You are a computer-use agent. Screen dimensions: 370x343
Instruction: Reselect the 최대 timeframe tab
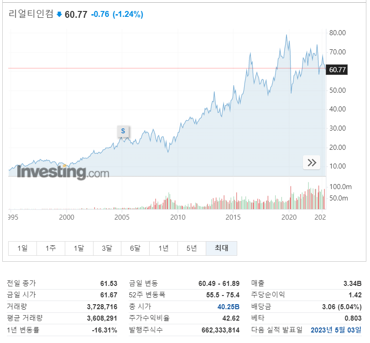coord(221,248)
